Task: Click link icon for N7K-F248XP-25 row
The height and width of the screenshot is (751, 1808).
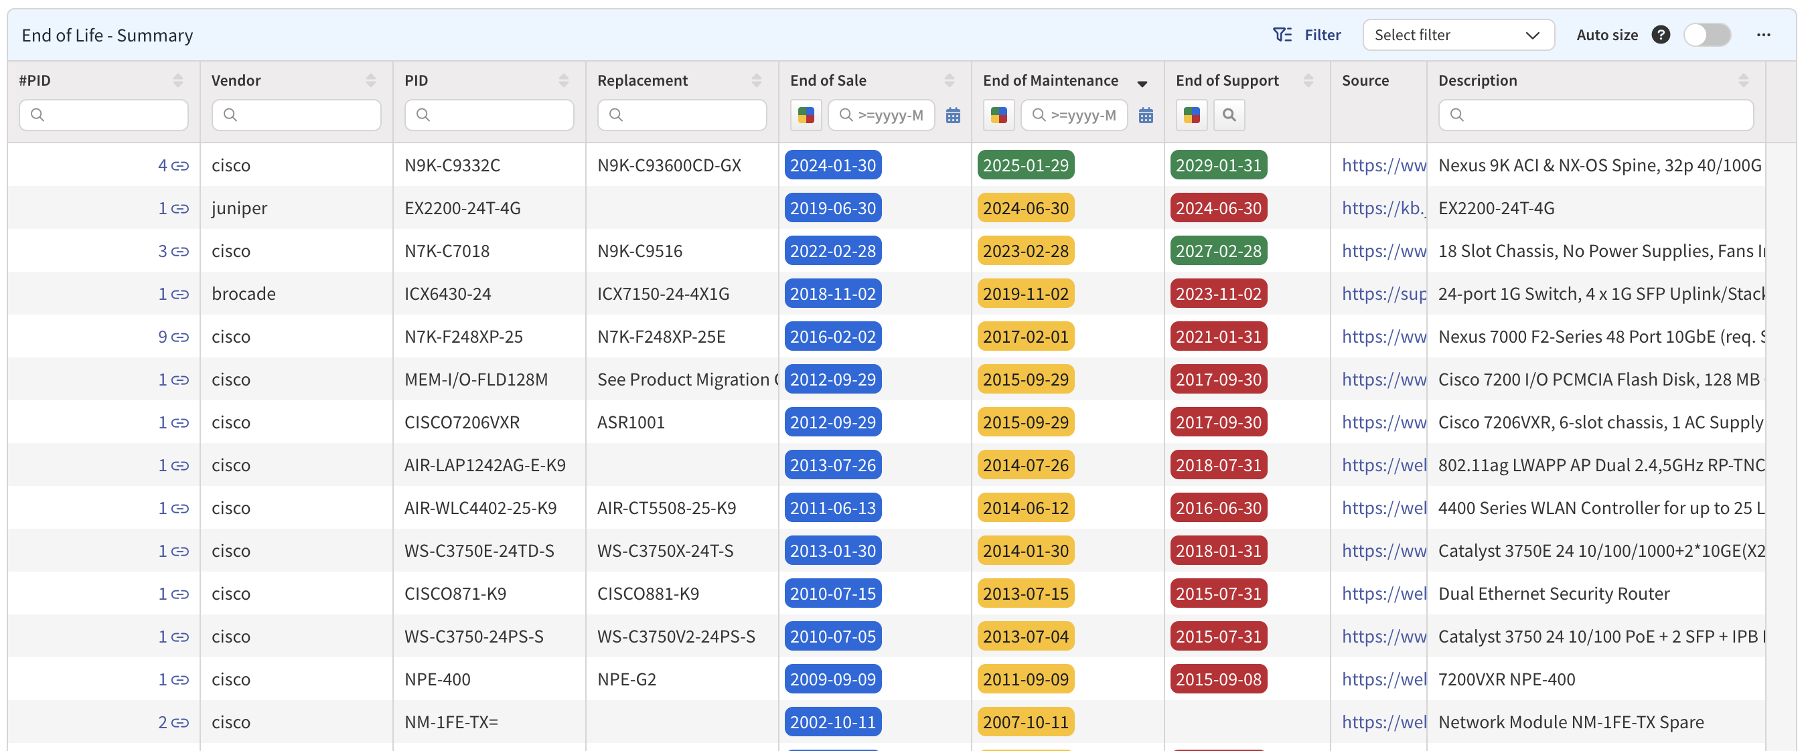Action: pos(180,337)
